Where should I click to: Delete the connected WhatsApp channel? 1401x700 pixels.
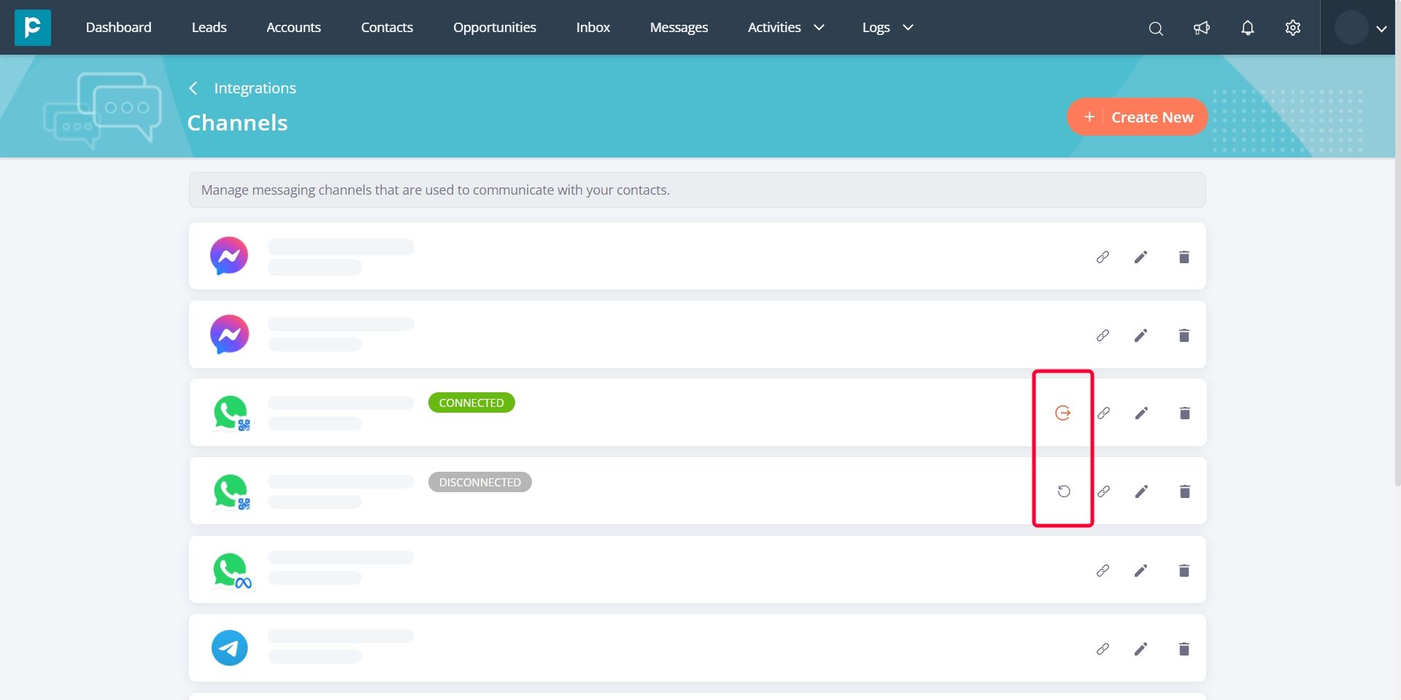coord(1184,412)
